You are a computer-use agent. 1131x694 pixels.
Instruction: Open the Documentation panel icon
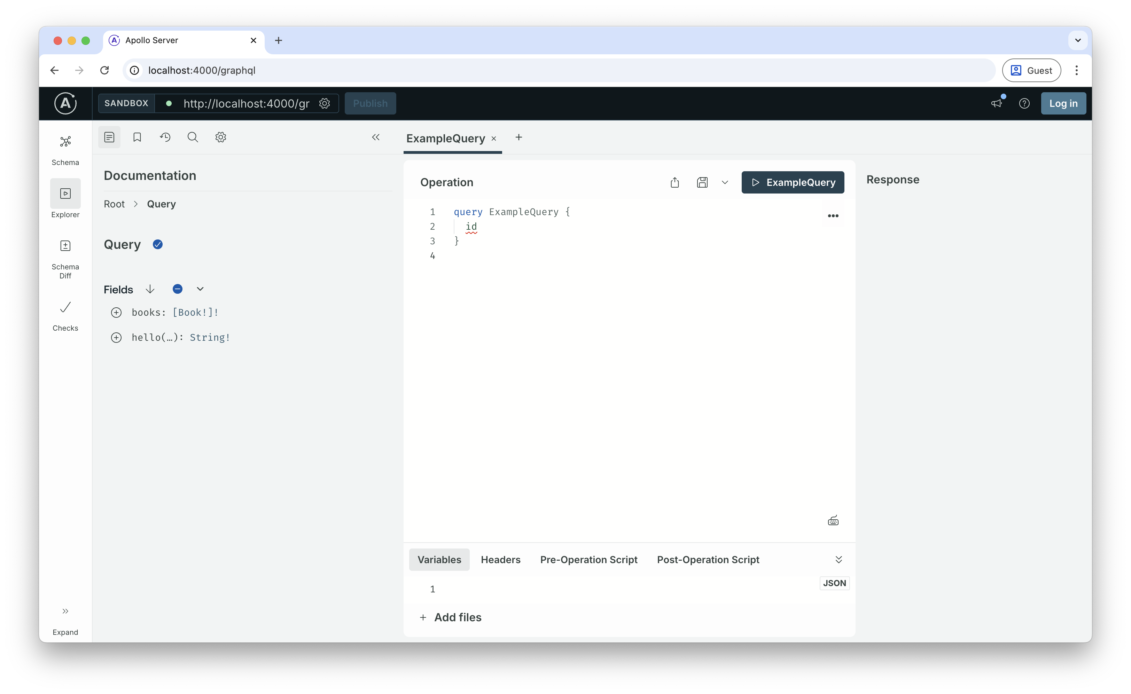(x=109, y=137)
